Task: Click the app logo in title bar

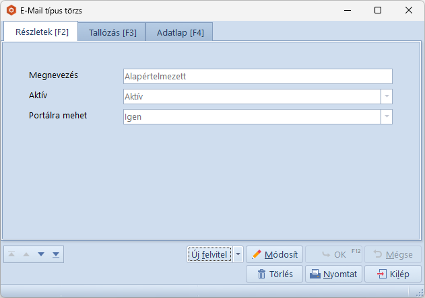Action: coord(11,10)
